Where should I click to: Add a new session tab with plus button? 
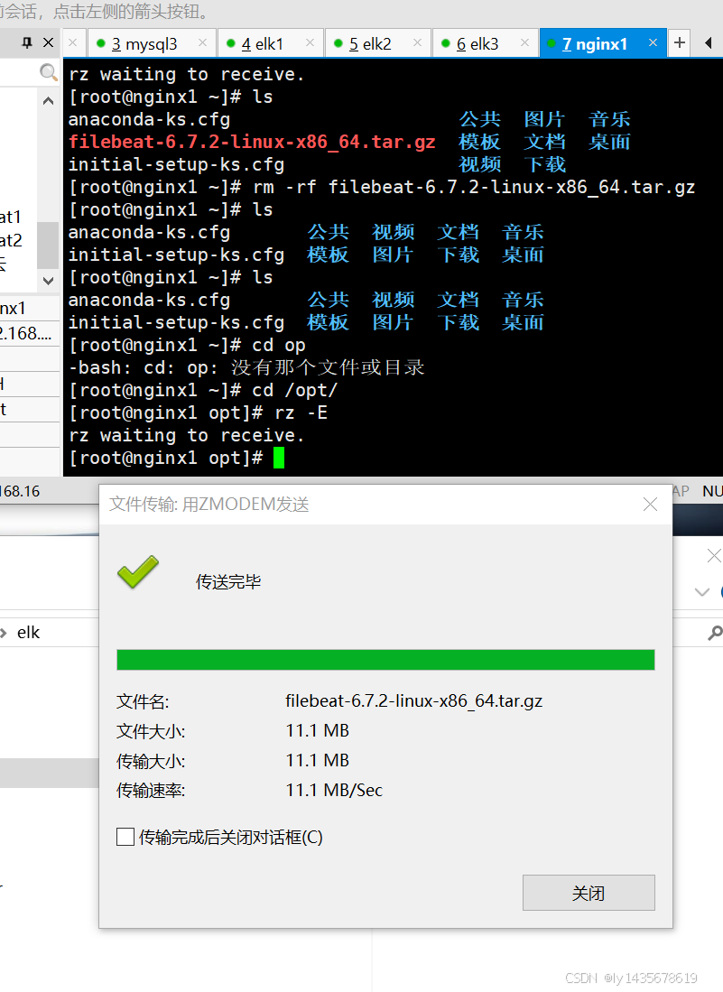click(680, 43)
